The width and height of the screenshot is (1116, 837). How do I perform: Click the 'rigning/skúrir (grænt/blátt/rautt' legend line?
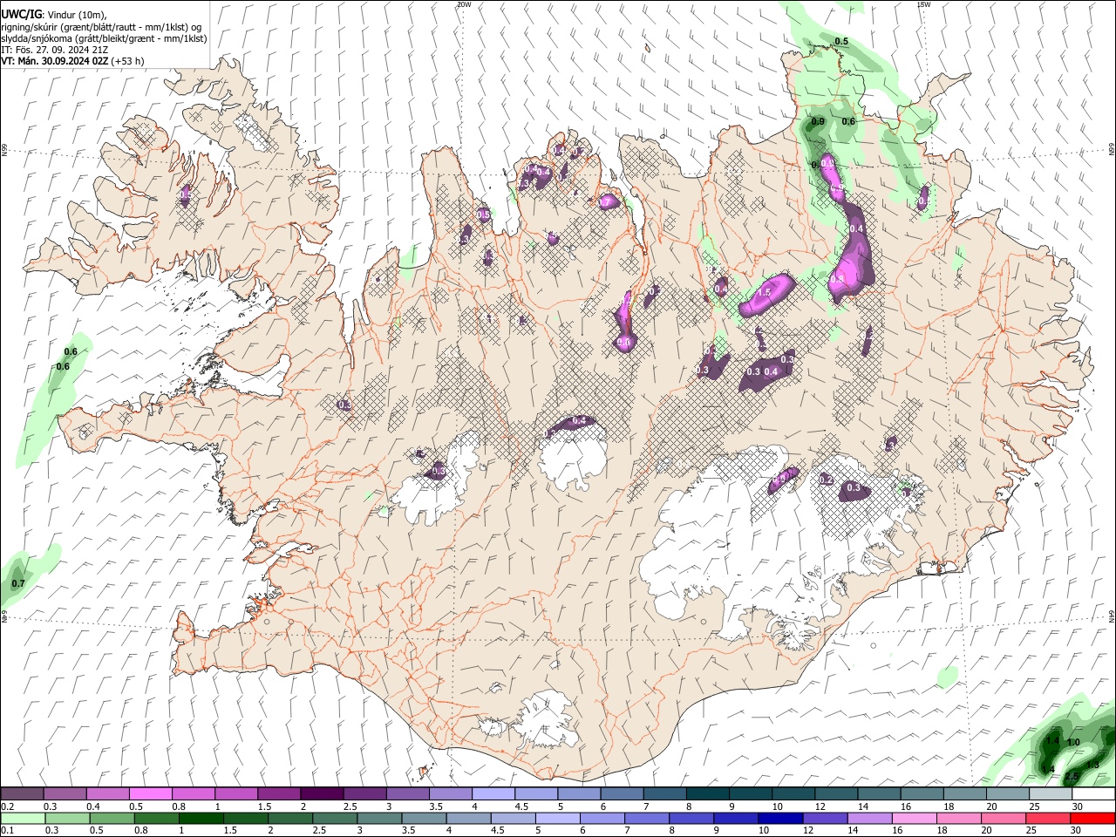point(99,27)
